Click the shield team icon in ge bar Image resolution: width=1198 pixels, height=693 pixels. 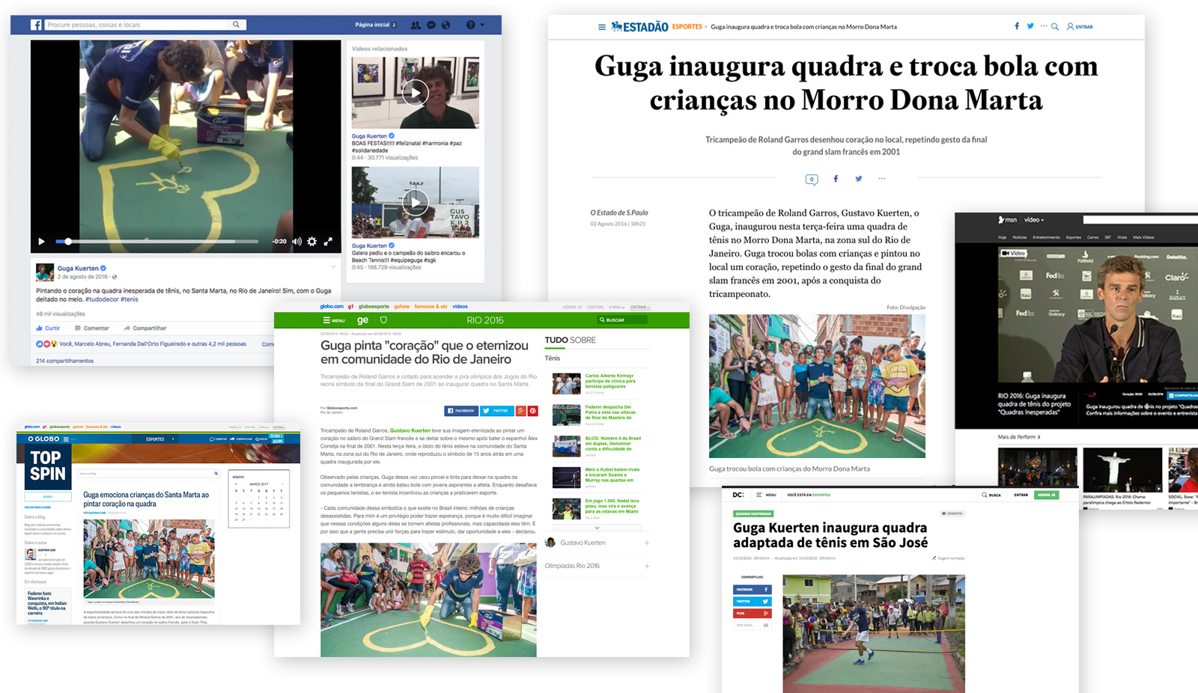point(383,320)
